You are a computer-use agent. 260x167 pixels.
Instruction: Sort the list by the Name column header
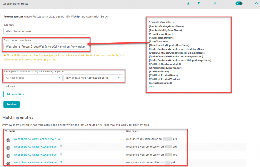pos(12,131)
